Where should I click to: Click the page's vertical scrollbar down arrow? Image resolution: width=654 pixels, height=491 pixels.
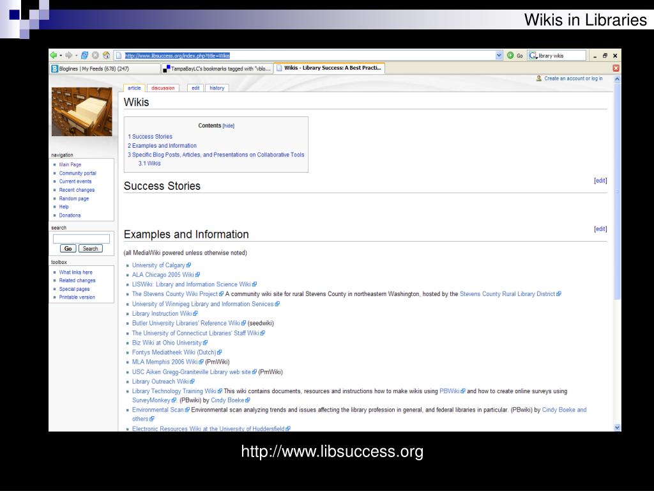[x=616, y=426]
